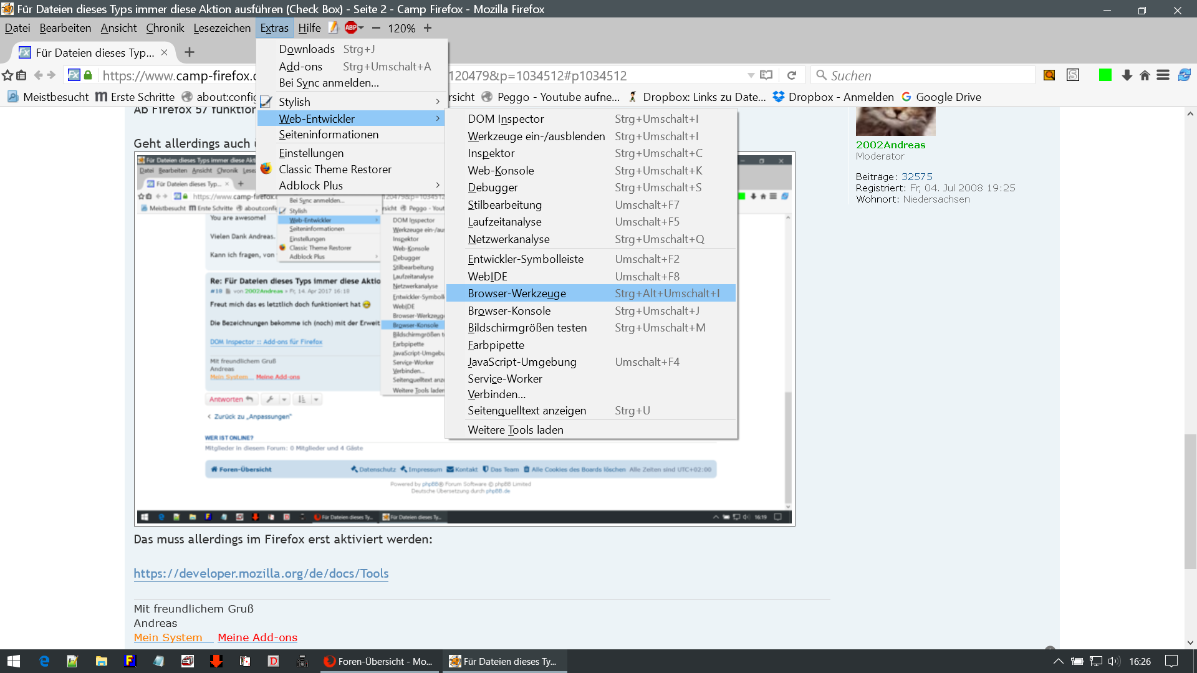Click the zoom out minus icon

coord(376,28)
